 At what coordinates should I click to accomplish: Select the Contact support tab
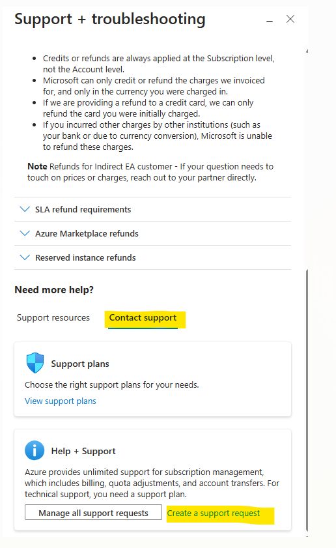click(143, 318)
